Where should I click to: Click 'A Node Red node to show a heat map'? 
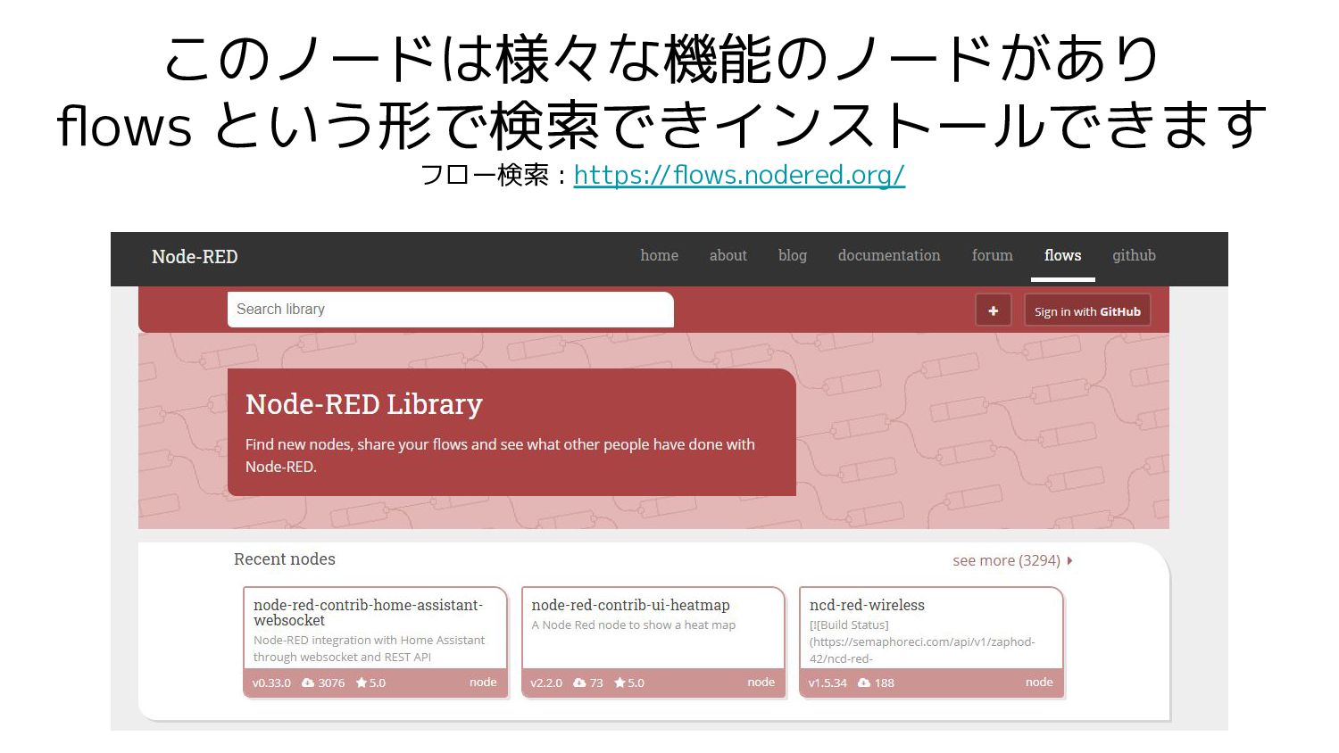click(x=634, y=625)
